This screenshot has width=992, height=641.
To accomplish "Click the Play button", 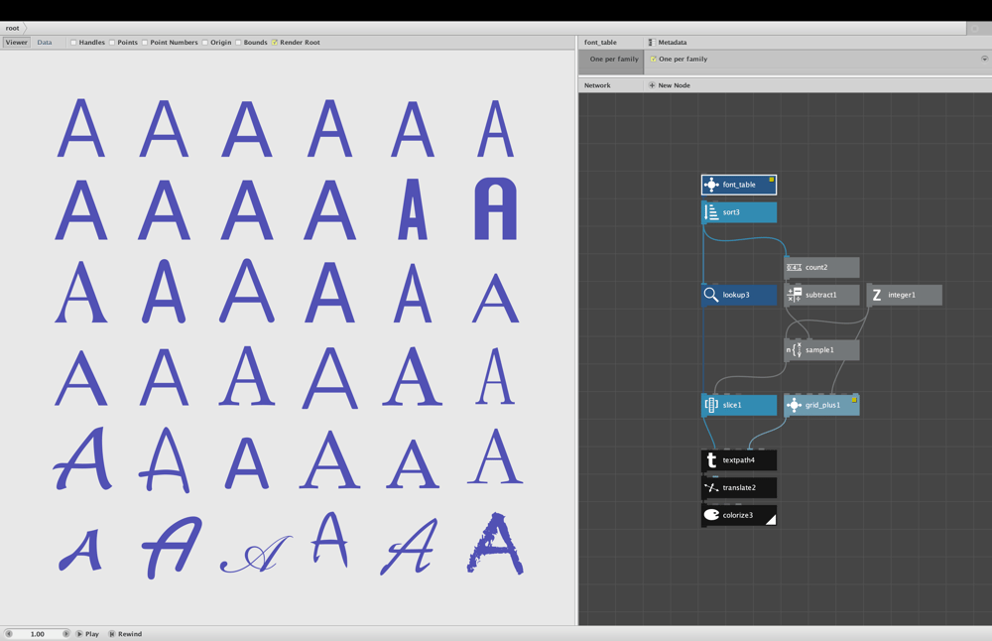I will (88, 633).
